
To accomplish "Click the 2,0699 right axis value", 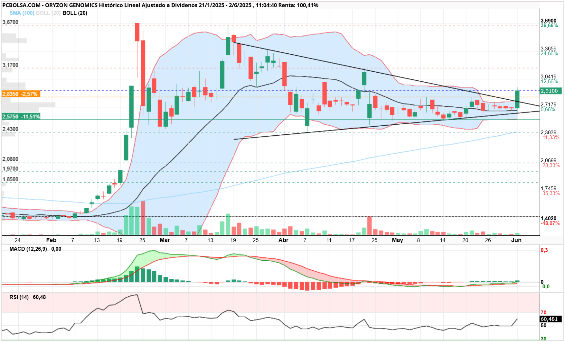I will coord(549,160).
